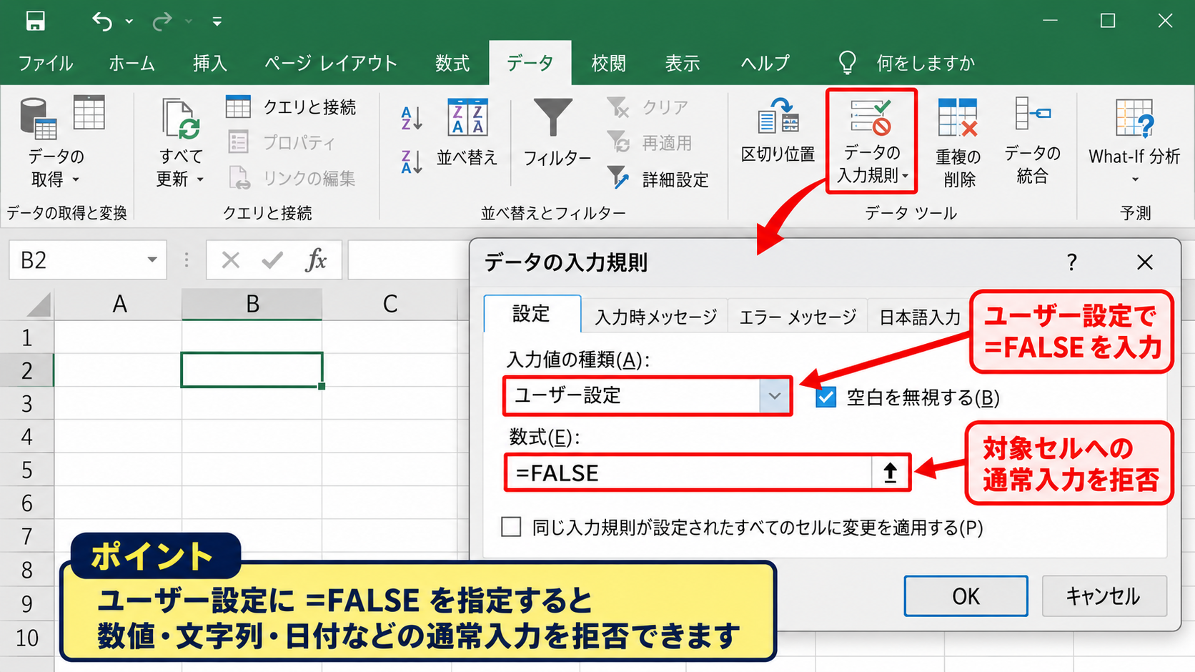Sort descending with the Z-to-A icon
This screenshot has width=1195, height=672.
tap(412, 162)
